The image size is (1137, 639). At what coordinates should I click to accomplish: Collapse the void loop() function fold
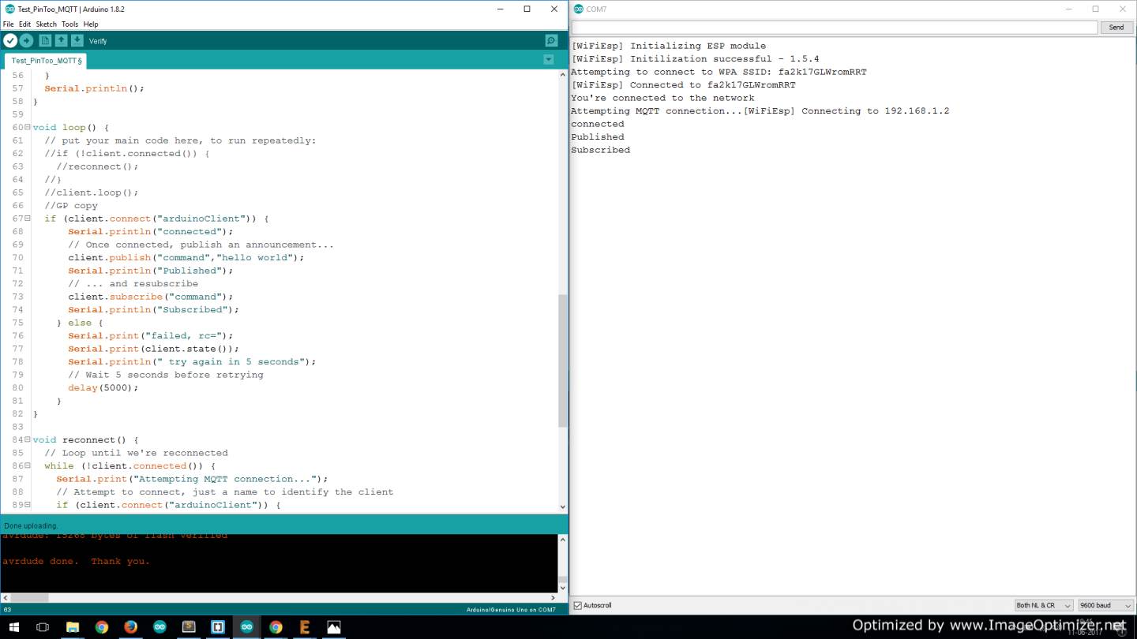pos(28,127)
